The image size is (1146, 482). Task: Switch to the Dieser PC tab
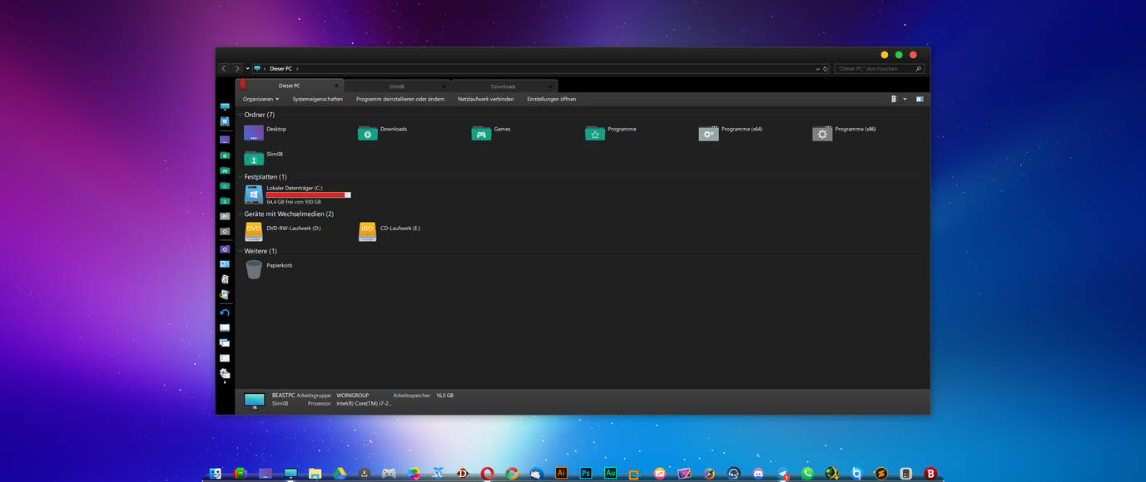289,86
